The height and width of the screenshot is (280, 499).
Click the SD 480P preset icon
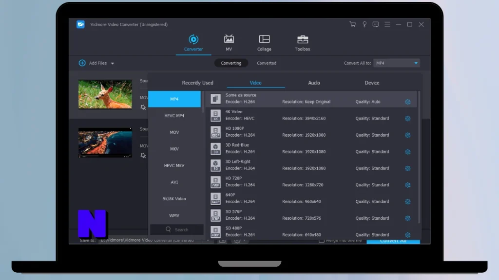coord(215,232)
